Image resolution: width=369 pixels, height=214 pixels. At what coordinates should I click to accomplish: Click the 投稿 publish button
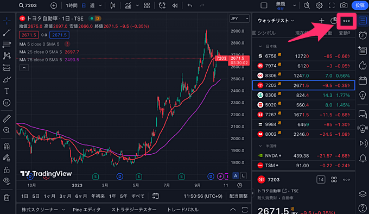coord(360,5)
